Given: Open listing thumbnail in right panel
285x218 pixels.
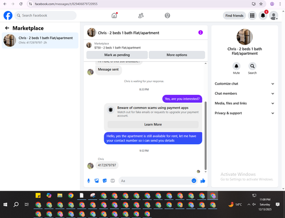Looking at the screenshot, I should [x=245, y=37].
